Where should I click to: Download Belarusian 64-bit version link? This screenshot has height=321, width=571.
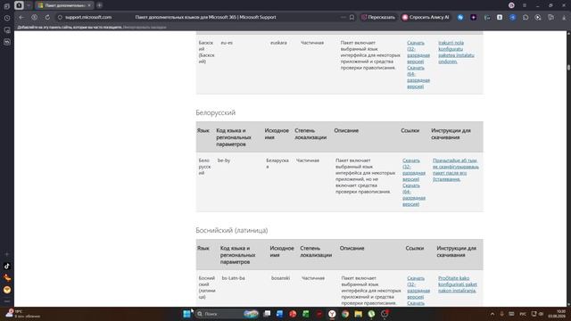pos(414,194)
